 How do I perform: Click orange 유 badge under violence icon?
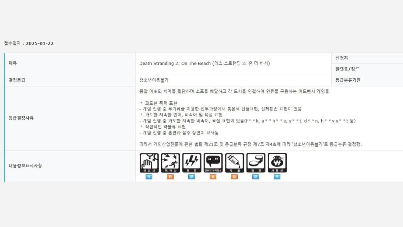[170, 177]
